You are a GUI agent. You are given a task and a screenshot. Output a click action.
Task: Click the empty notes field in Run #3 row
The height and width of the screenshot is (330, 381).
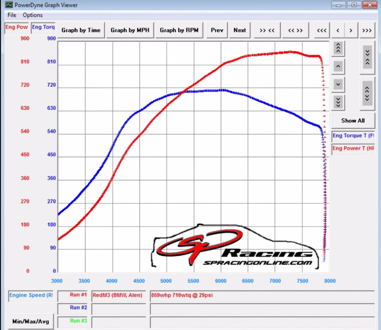pos(262,322)
